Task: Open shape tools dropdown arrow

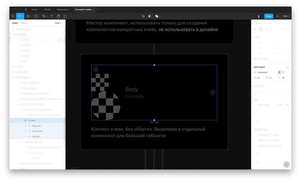Action: click(39, 16)
